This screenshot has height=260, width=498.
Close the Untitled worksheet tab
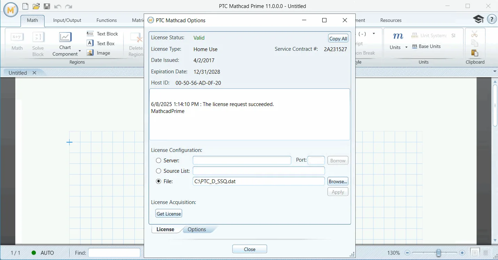click(34, 73)
